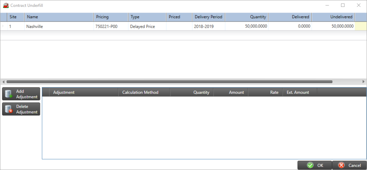367x170 pixels.
Task: Sort by the Site column header
Action: coord(13,17)
